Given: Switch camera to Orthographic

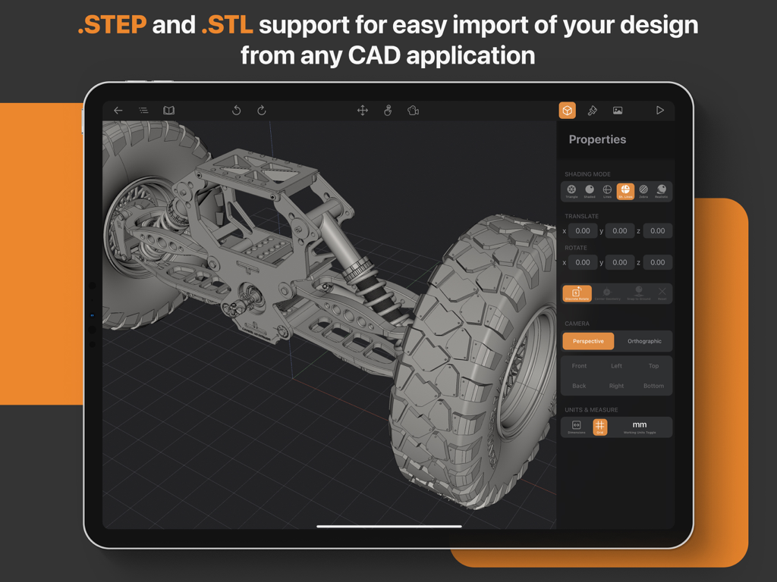Looking at the screenshot, I should pos(644,341).
